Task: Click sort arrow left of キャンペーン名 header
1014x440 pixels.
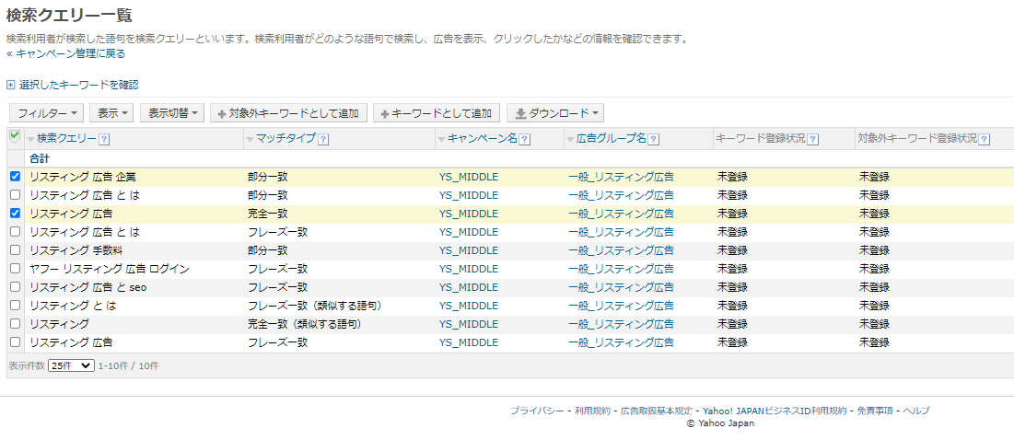Action: (x=442, y=140)
